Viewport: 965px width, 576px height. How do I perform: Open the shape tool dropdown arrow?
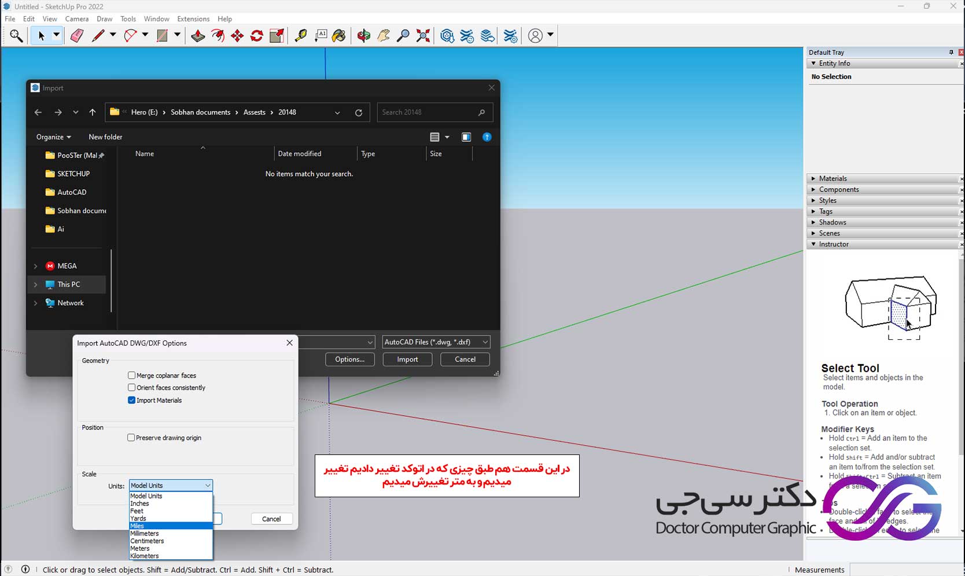(178, 35)
